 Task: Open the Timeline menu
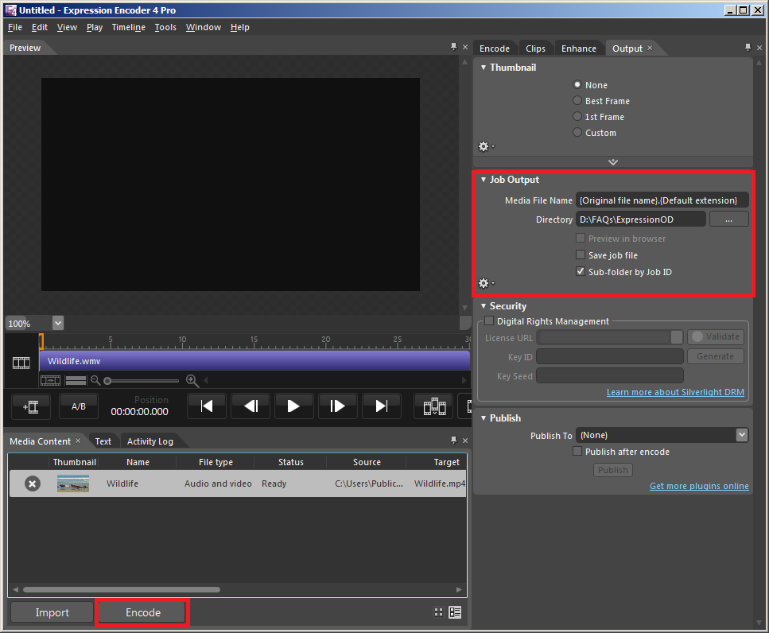point(128,27)
